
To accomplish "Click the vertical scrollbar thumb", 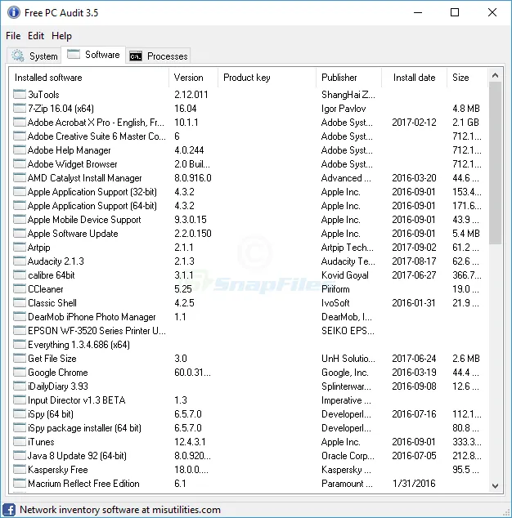I will pyautogui.click(x=495, y=163).
